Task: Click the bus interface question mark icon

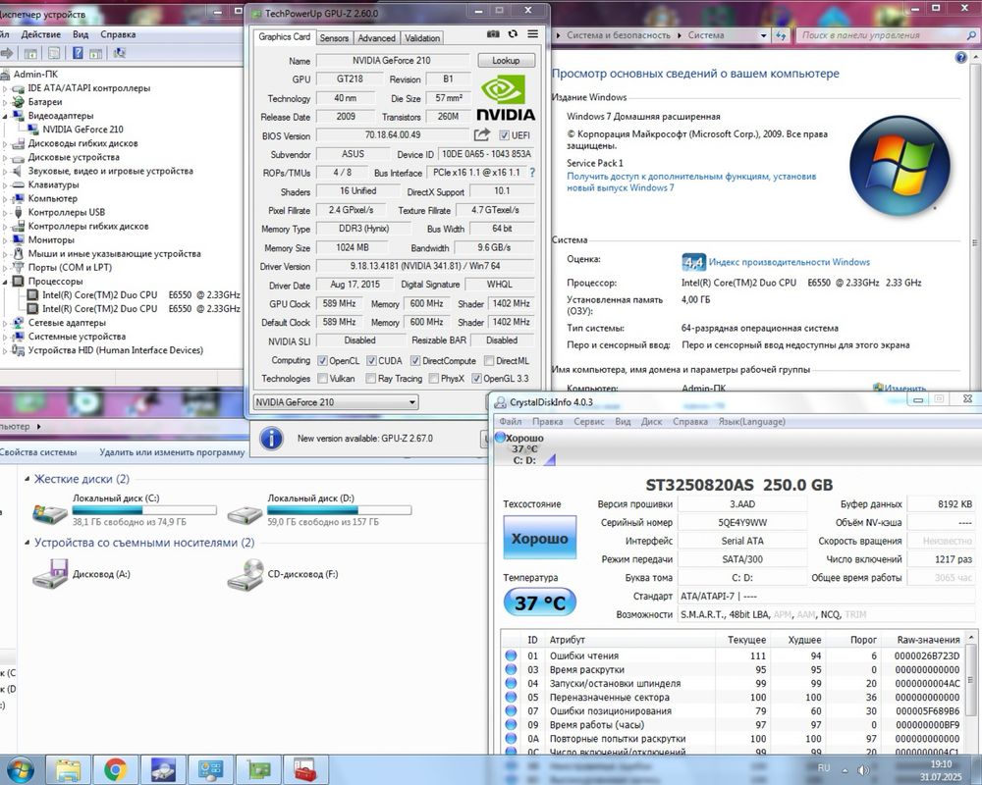Action: pyautogui.click(x=532, y=172)
